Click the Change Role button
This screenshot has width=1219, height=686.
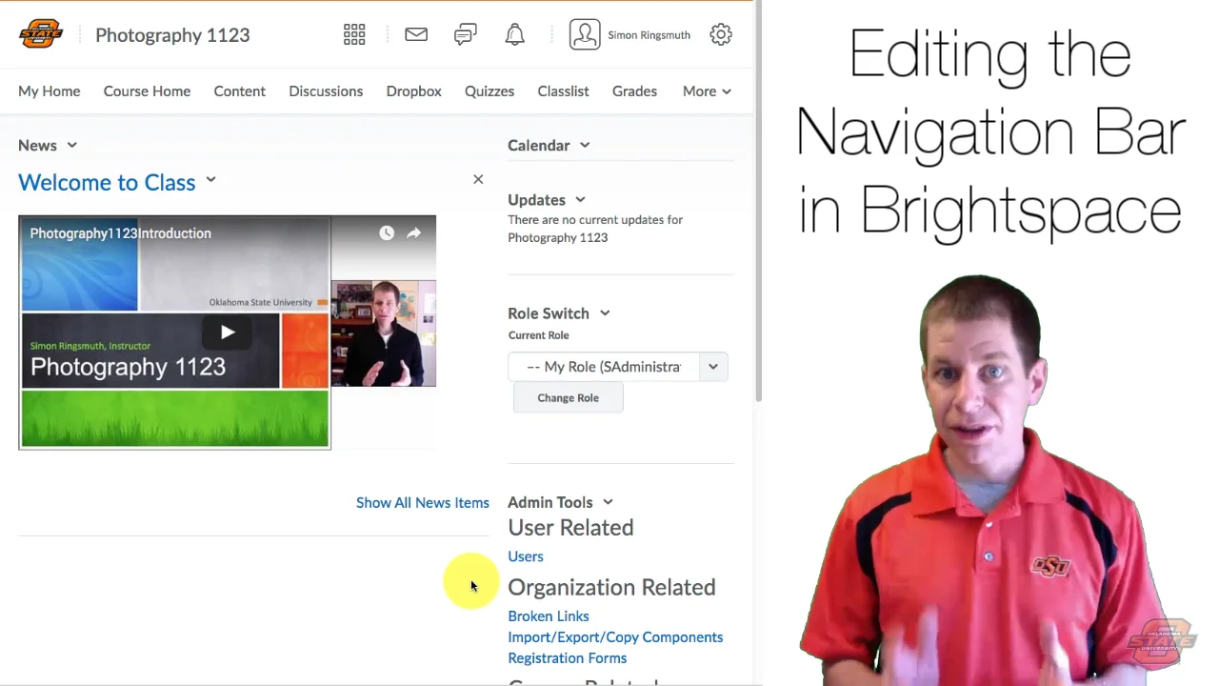(x=568, y=398)
